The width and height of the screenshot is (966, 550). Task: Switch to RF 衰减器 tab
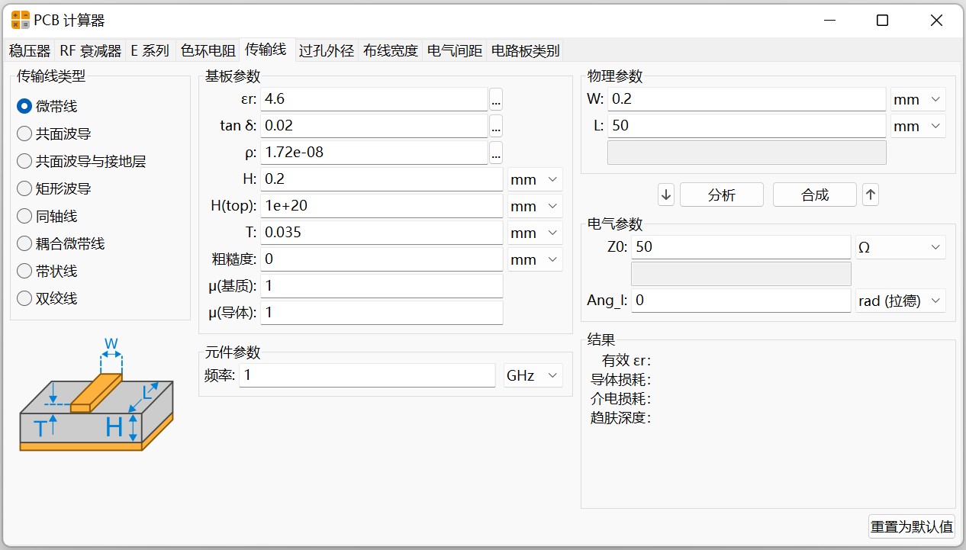pos(91,51)
